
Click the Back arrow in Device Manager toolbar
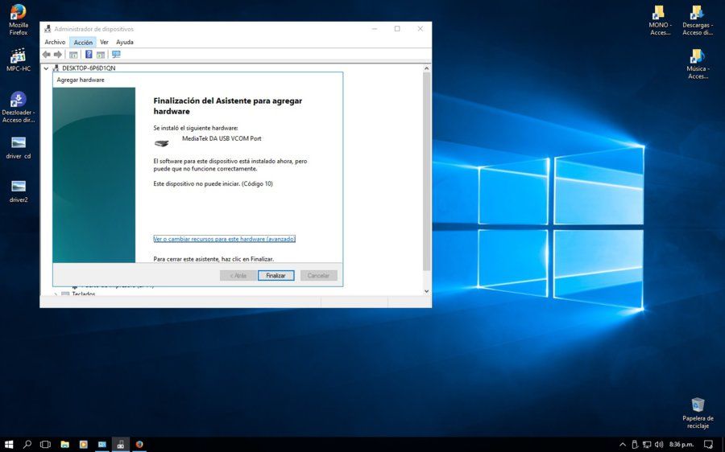coord(46,55)
